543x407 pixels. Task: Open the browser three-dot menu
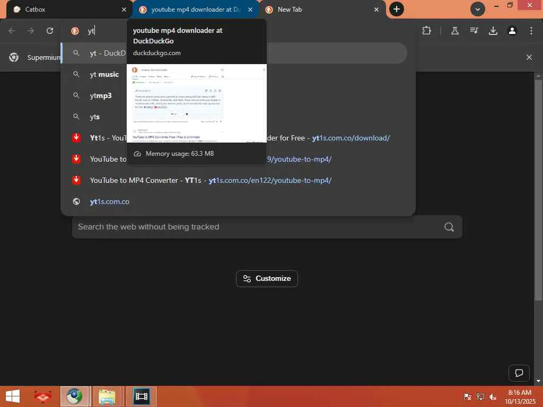tap(531, 31)
